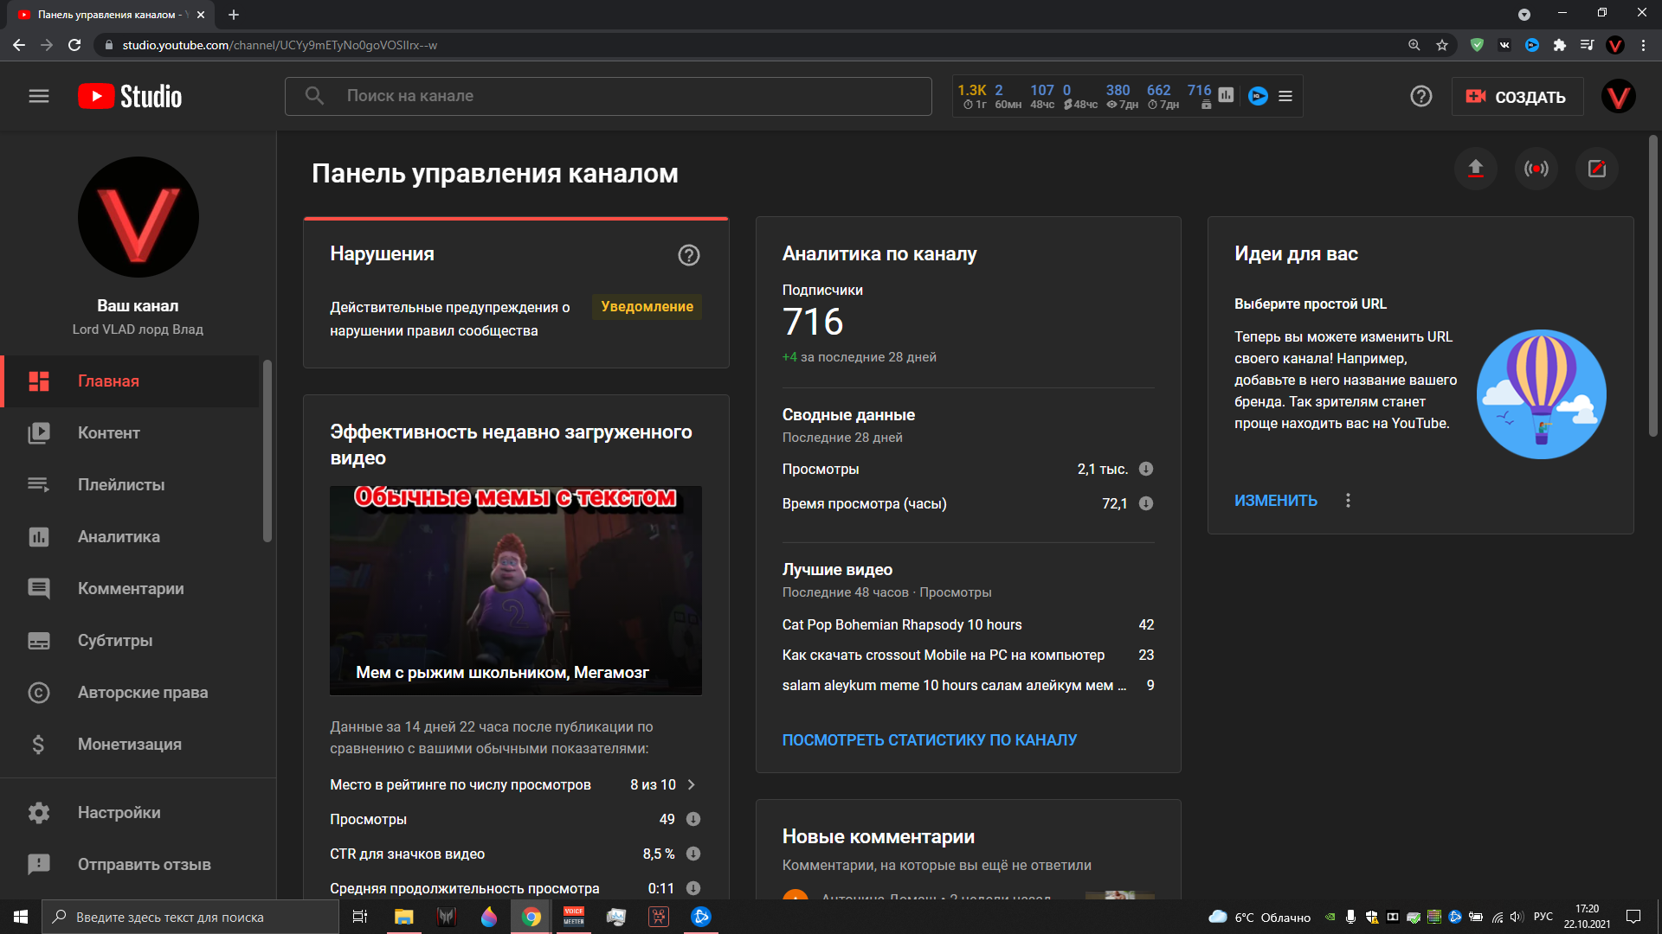Open help icon in Нарушения card
This screenshot has height=934, width=1662.
tap(688, 255)
